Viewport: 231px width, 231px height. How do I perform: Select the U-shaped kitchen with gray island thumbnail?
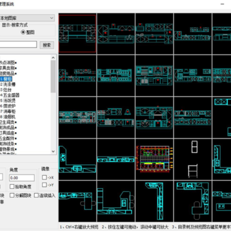[116, 201]
